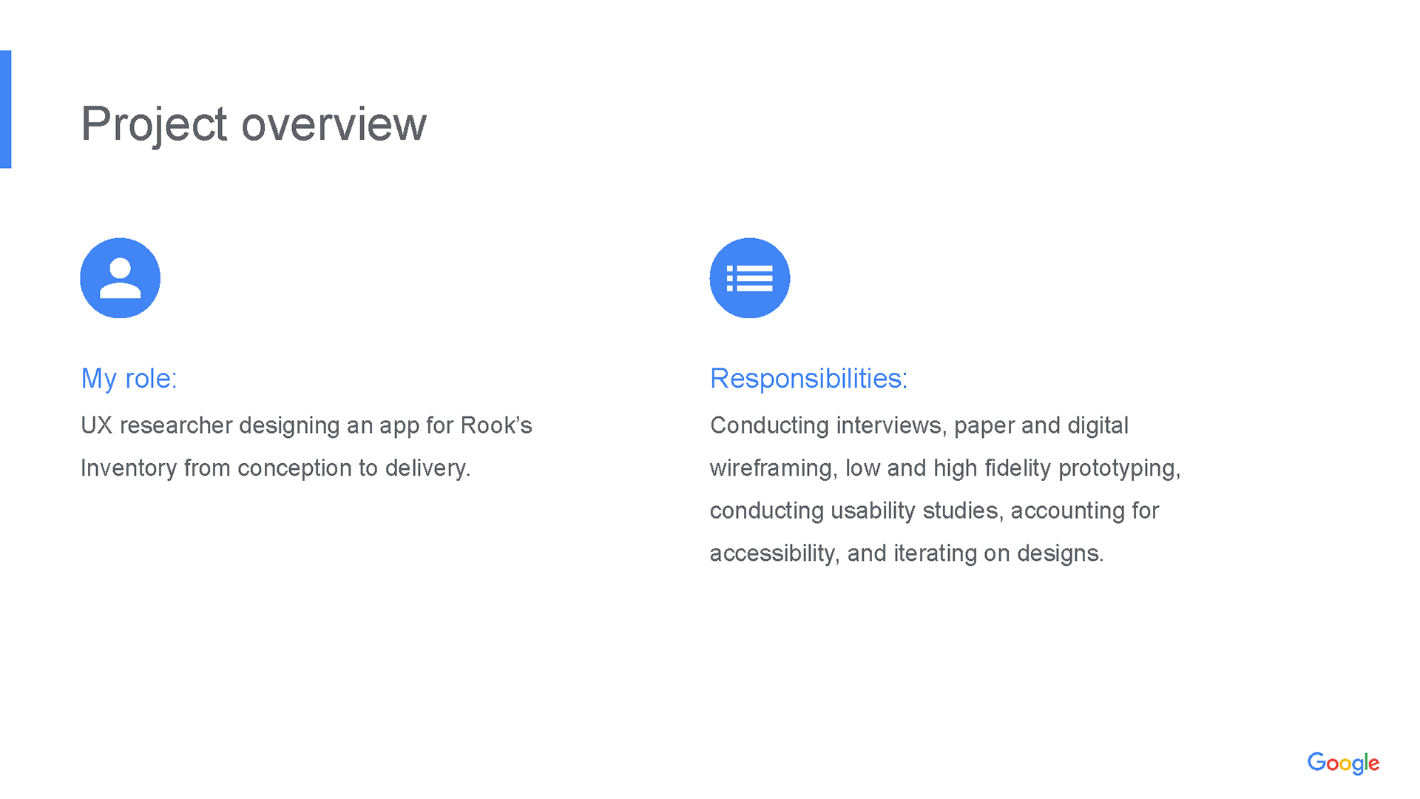Click the word Rook's in role text

coord(496,425)
